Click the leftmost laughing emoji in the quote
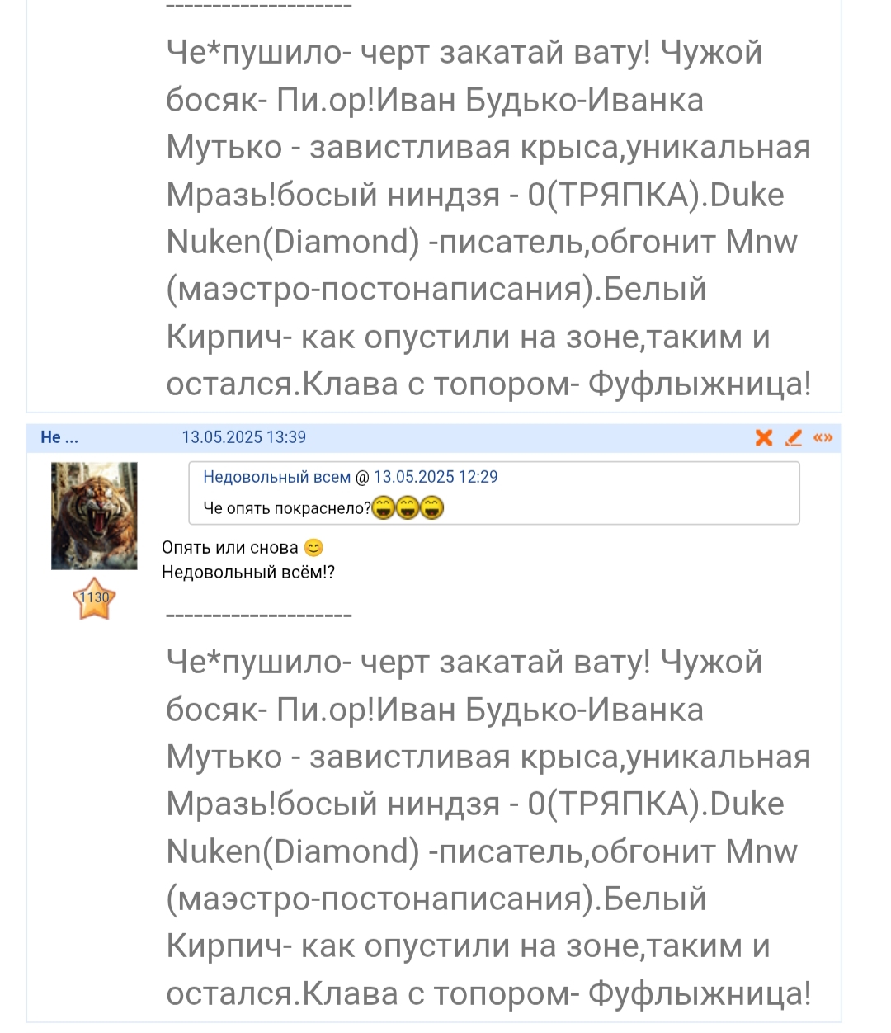The image size is (891, 1033). click(383, 507)
